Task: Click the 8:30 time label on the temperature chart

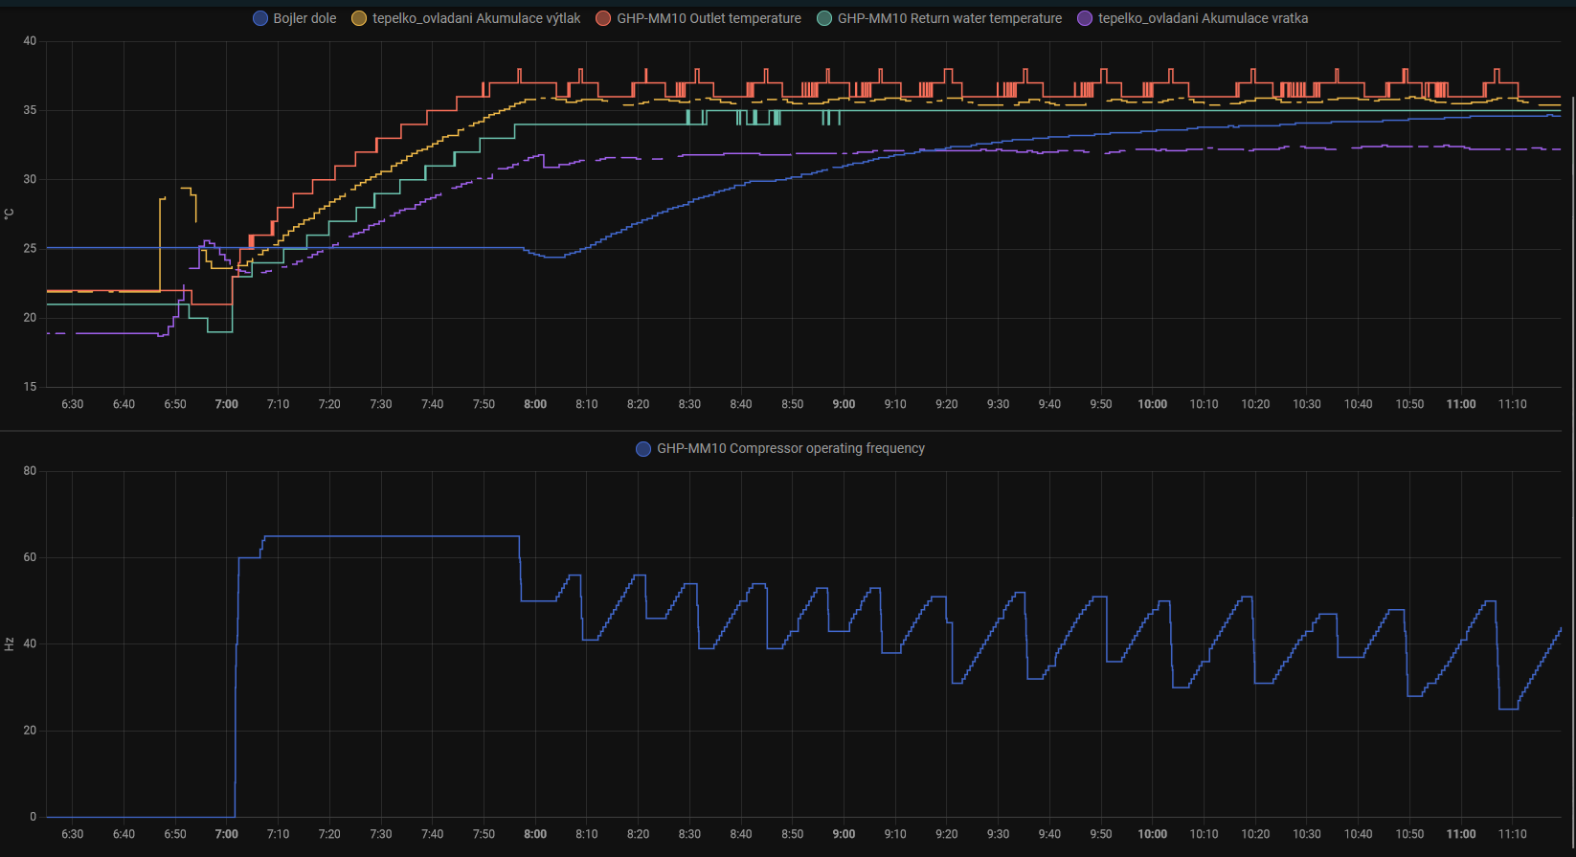Action: [689, 404]
